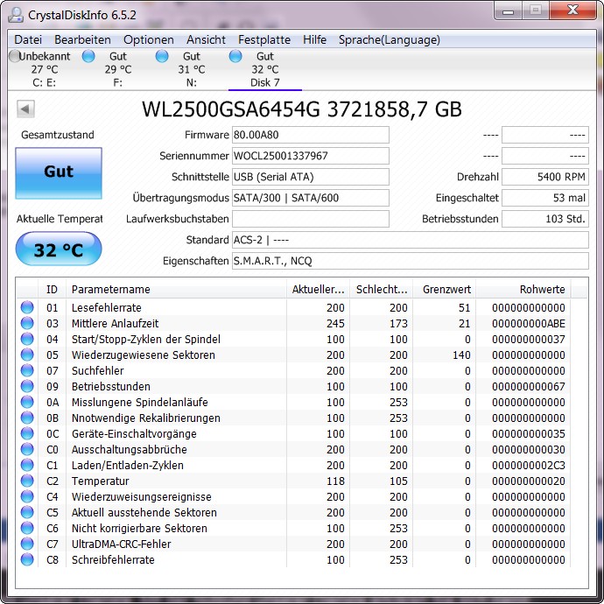Viewport: 604px width, 604px height.
Task: Open the Sprache(Language) menu
Action: (x=389, y=39)
